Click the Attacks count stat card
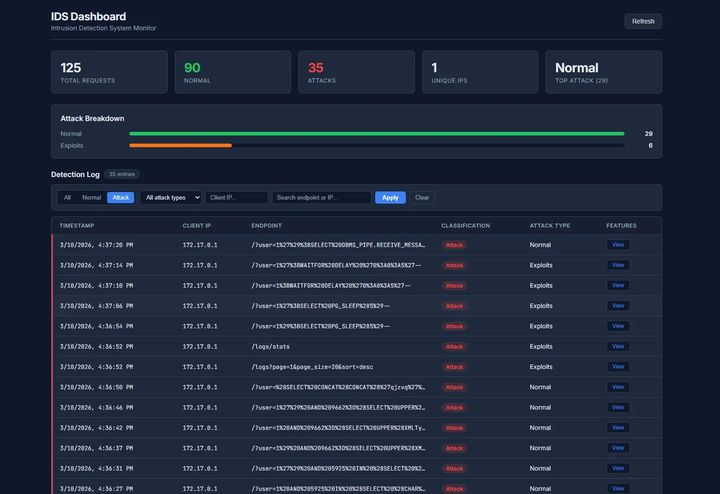 356,72
